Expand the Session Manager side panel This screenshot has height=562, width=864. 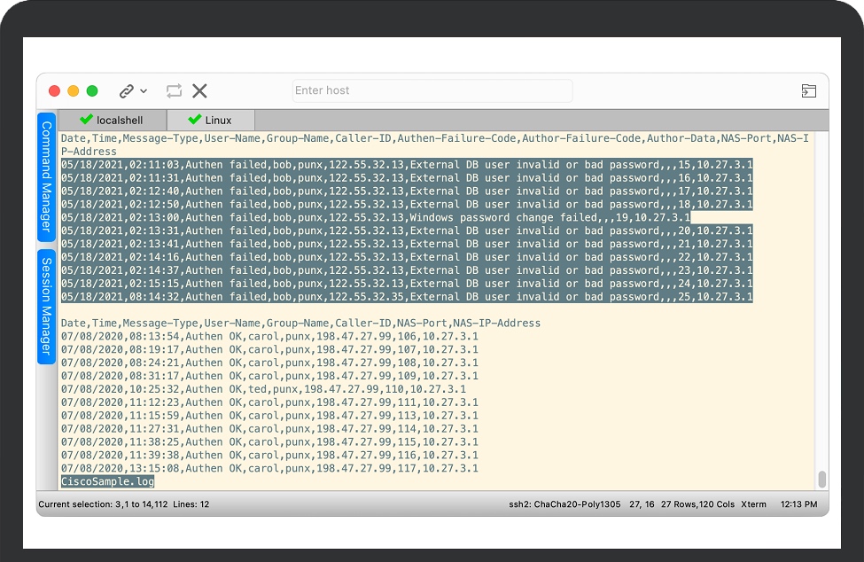point(46,306)
